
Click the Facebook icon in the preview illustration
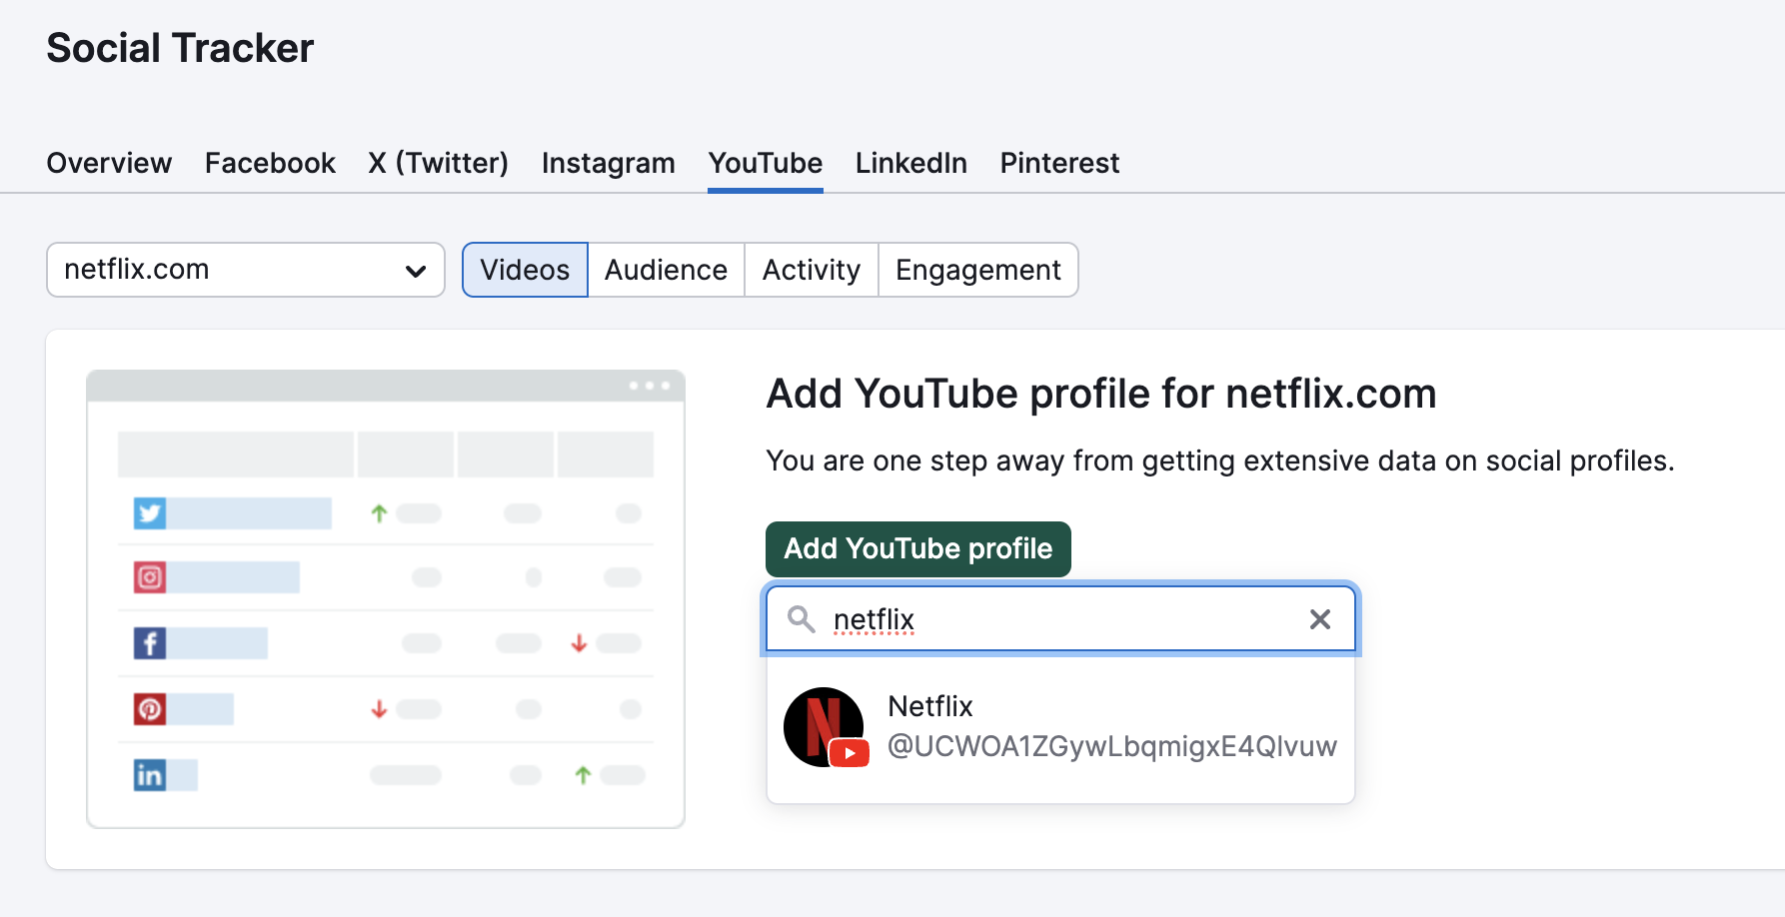(150, 643)
